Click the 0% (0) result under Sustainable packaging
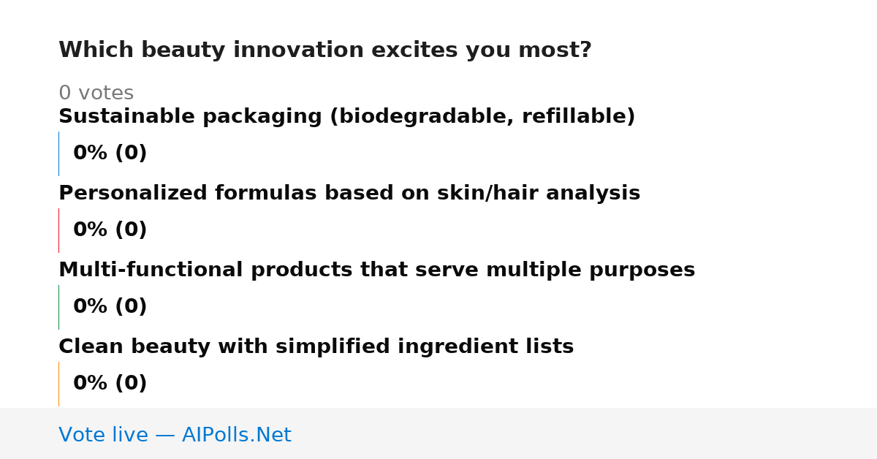The width and height of the screenshot is (877, 459). tap(110, 153)
